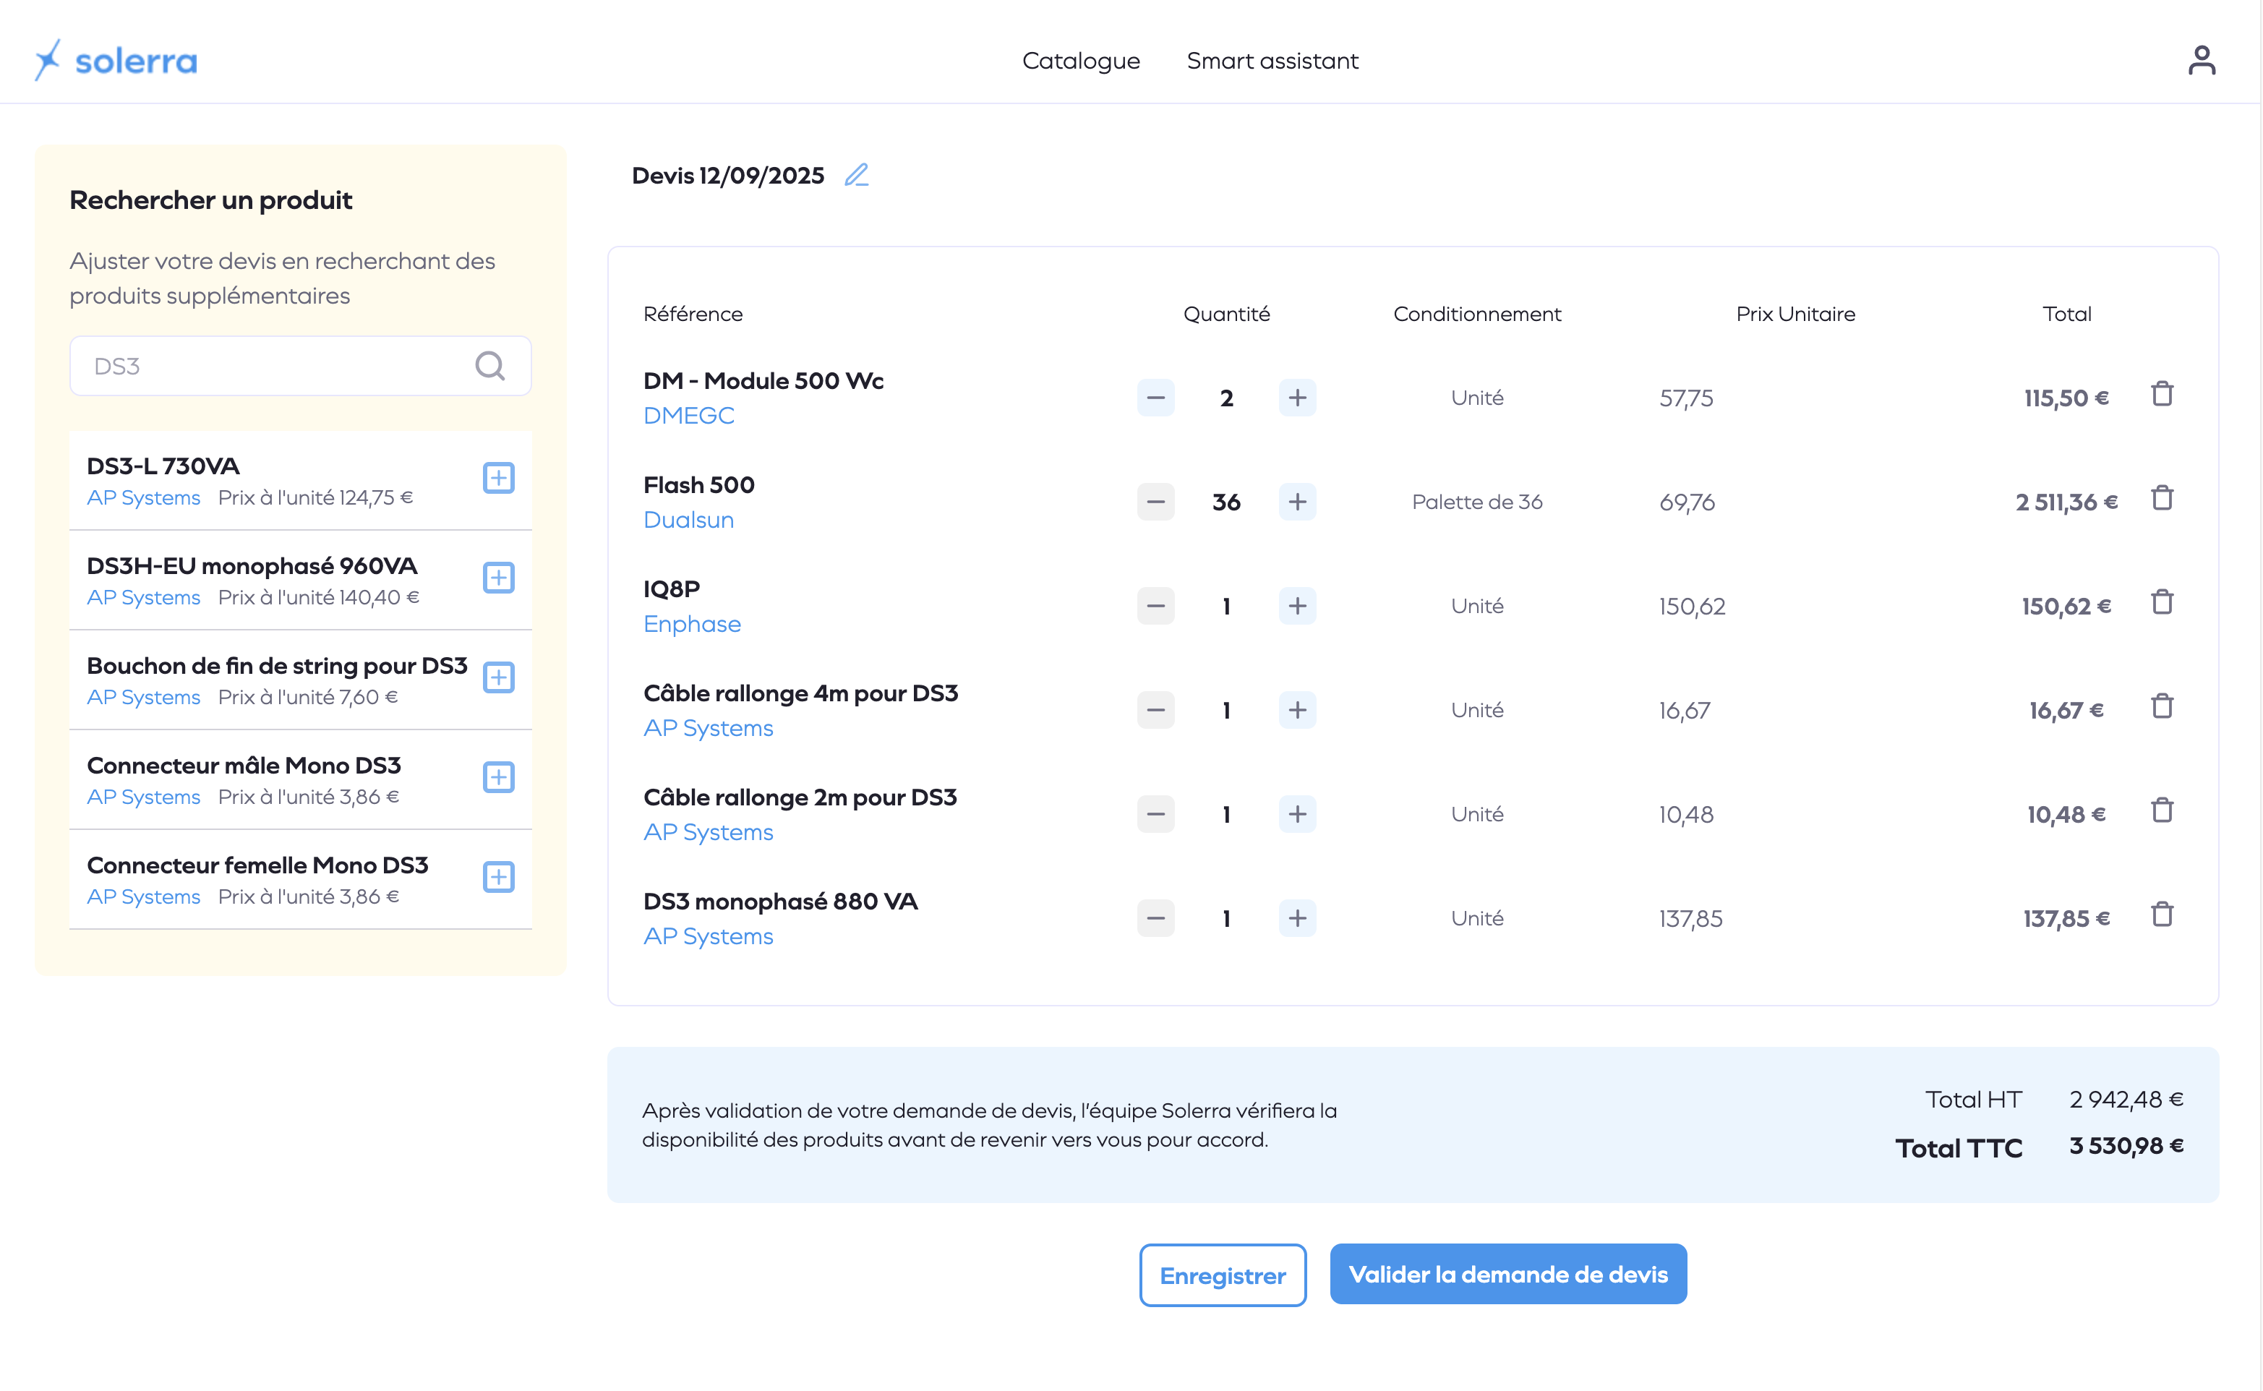Decrease Câble rallonge 2m quantity
Viewport: 2263px width, 1391px height.
point(1155,814)
